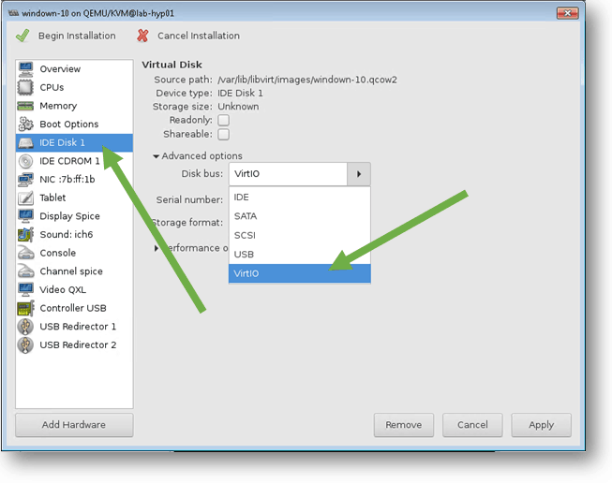Click the Storage size Unknown value
The width and height of the screenshot is (612, 483).
pos(238,107)
